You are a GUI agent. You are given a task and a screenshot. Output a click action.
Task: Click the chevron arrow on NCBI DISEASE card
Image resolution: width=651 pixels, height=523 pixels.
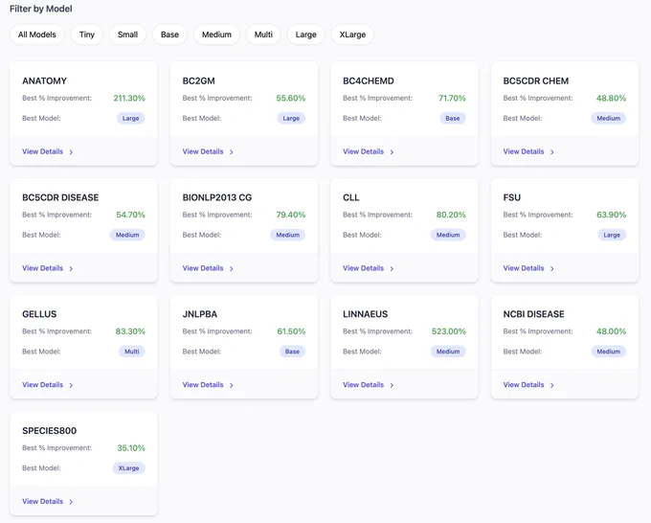coord(551,385)
